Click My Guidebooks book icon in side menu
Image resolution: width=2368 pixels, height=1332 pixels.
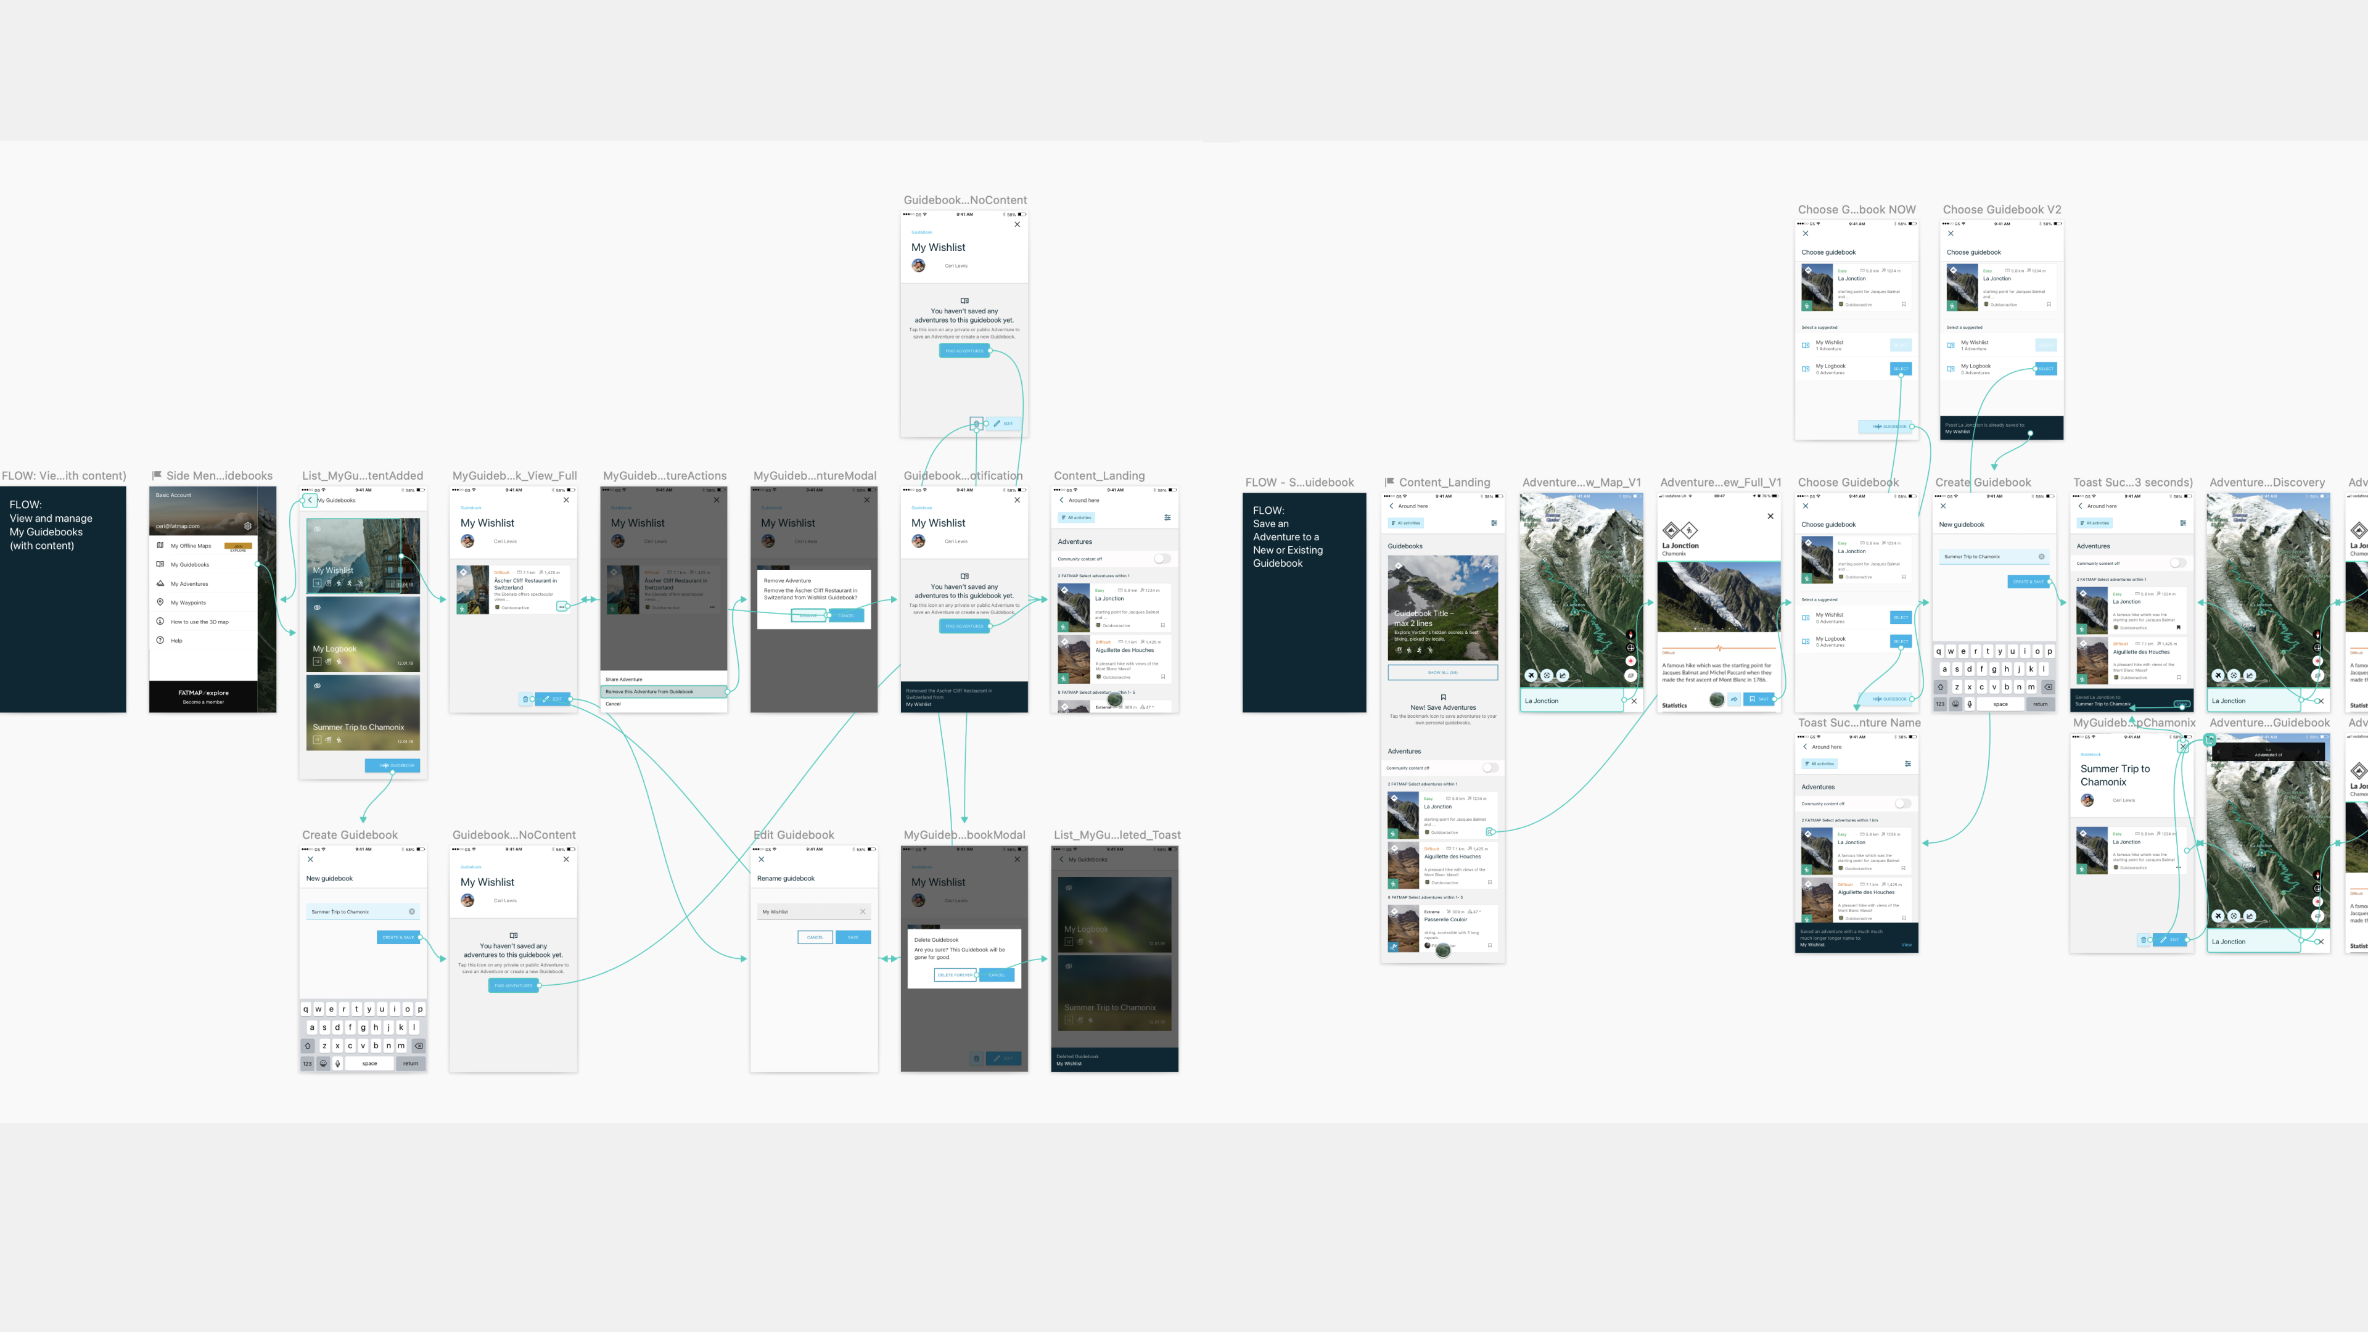point(160,564)
